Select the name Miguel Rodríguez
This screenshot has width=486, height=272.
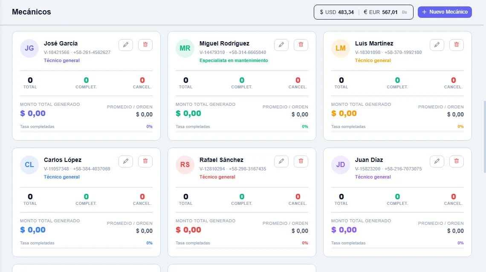(224, 44)
